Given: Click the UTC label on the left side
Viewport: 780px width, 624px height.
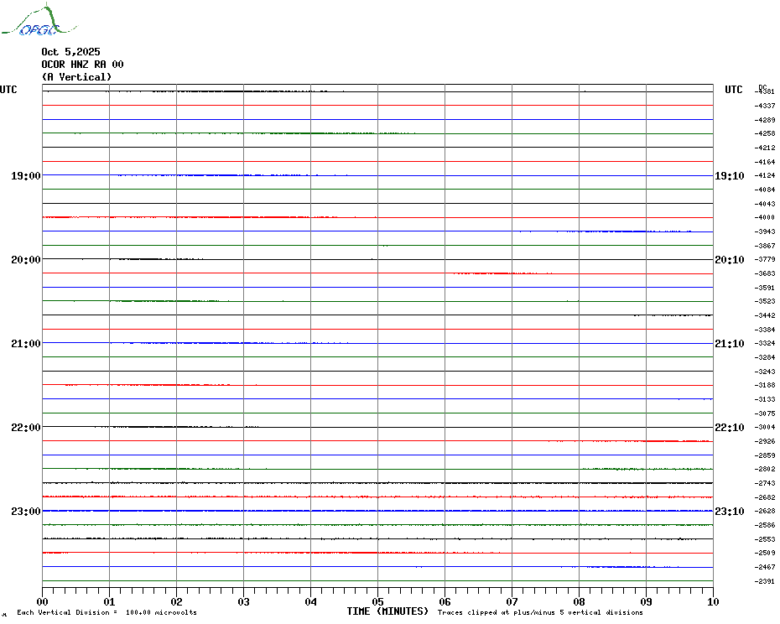Looking at the screenshot, I should pos(8,90).
